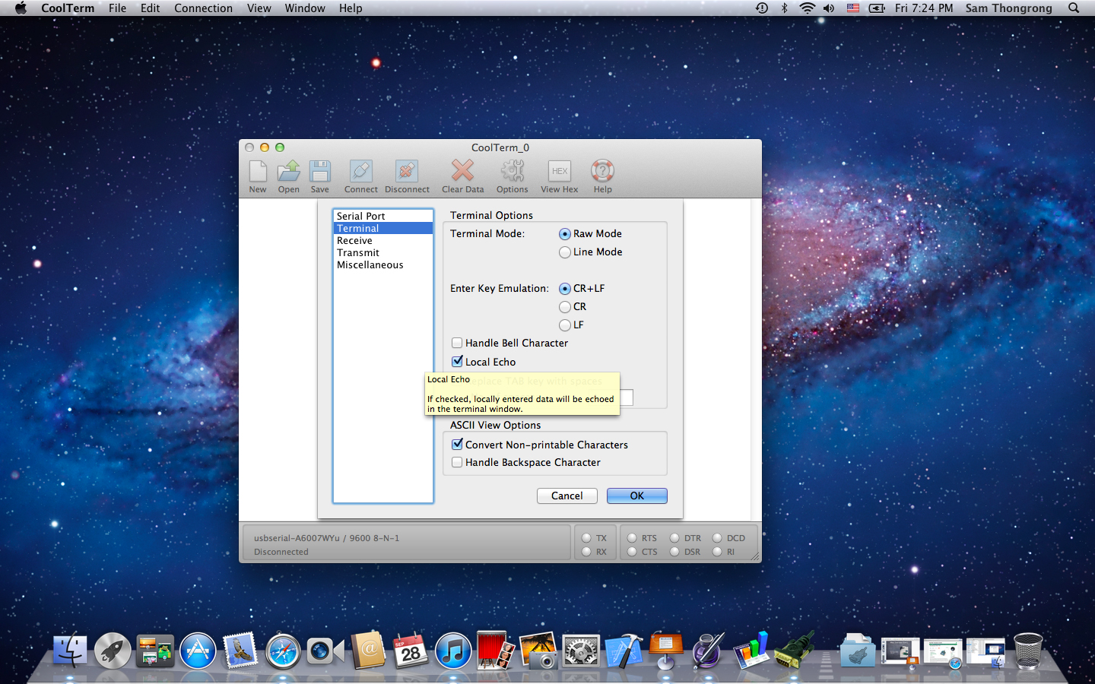Click the Connect toolbar icon
The width and height of the screenshot is (1095, 684).
361,171
